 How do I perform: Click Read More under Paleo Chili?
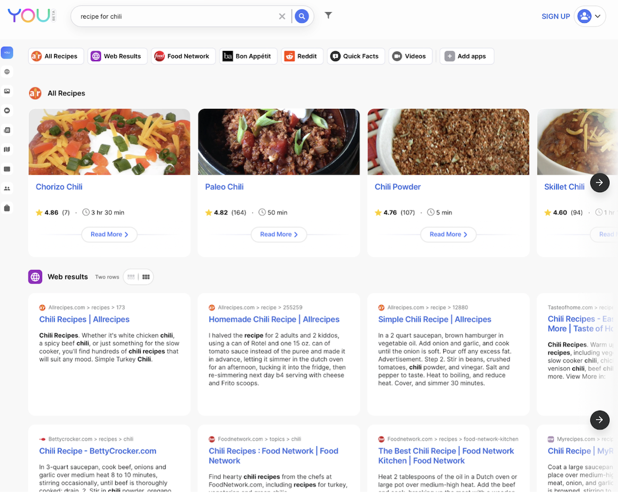(x=279, y=235)
